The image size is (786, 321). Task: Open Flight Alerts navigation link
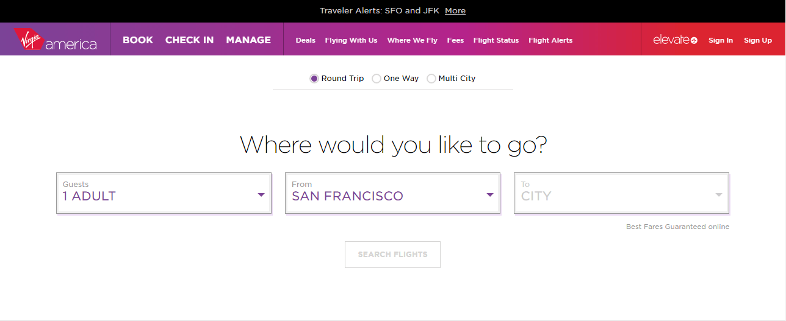[x=550, y=40]
